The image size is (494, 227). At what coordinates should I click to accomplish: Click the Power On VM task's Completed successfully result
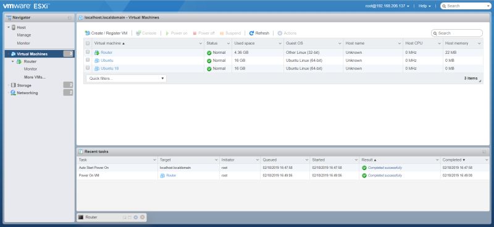[x=385, y=176]
